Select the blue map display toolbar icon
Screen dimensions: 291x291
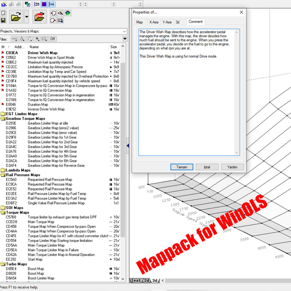(x=44, y=4)
